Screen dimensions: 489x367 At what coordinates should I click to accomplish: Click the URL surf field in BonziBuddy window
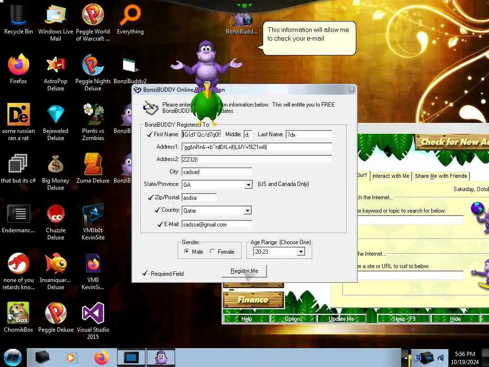click(410, 275)
